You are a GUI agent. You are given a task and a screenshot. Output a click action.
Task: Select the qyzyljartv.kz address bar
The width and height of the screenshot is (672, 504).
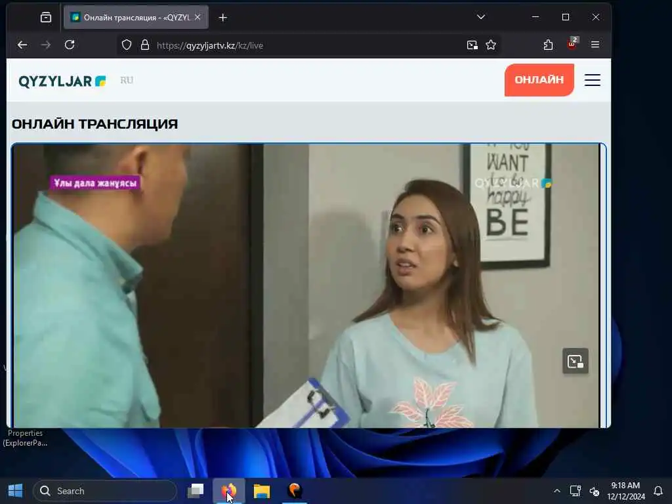308,45
